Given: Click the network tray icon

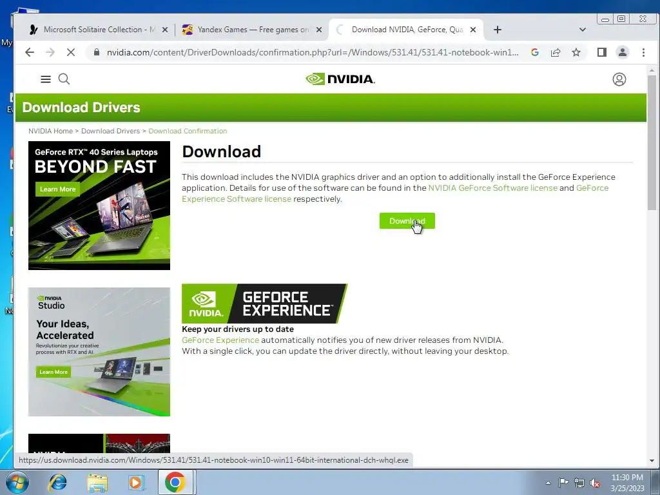Looking at the screenshot, I should pyautogui.click(x=579, y=483).
